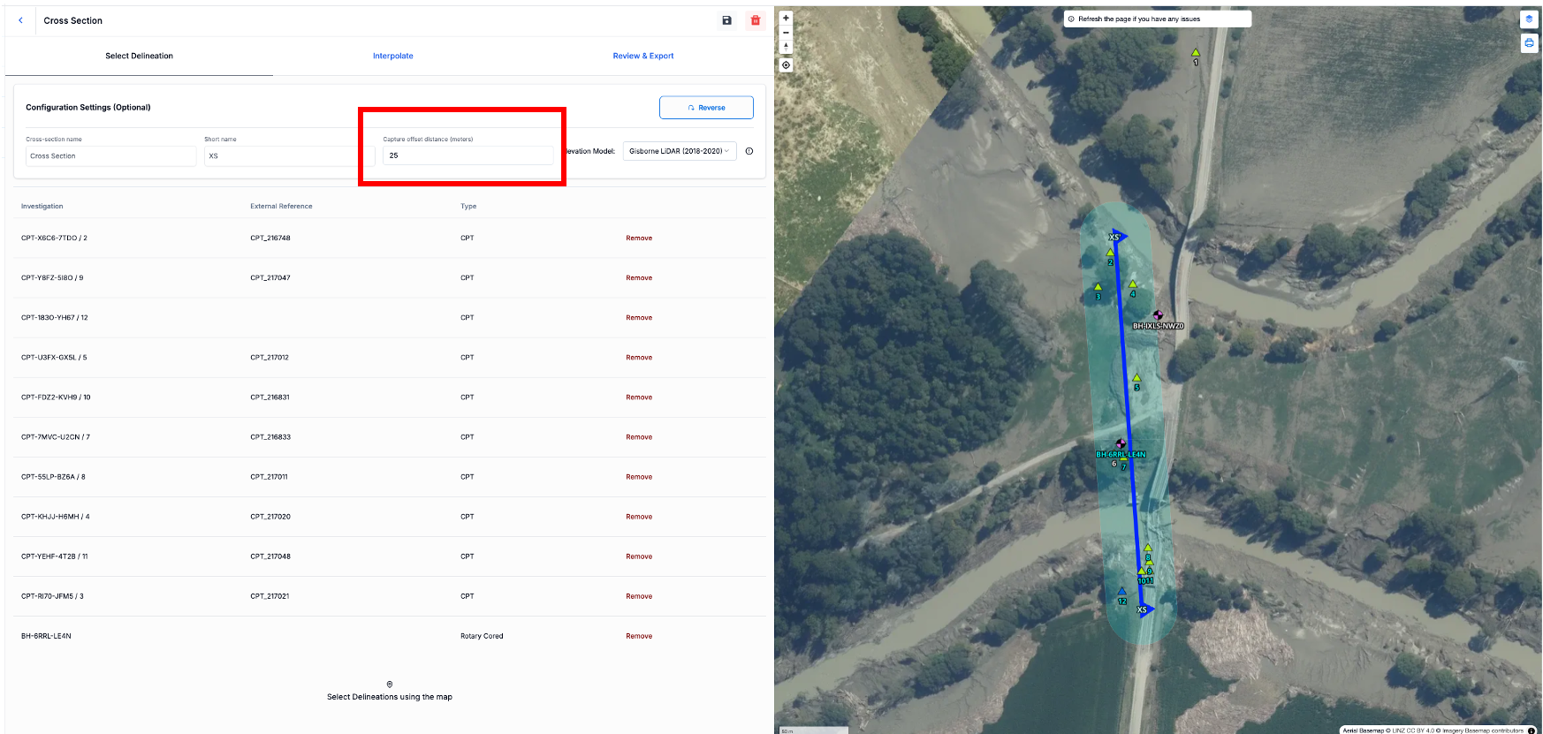Screen dimensions: 1543x734
Task: Save the cross section with the disk icon
Action: (x=726, y=20)
